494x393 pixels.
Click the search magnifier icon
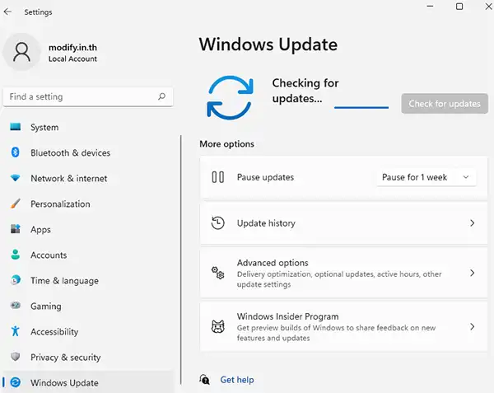click(161, 97)
